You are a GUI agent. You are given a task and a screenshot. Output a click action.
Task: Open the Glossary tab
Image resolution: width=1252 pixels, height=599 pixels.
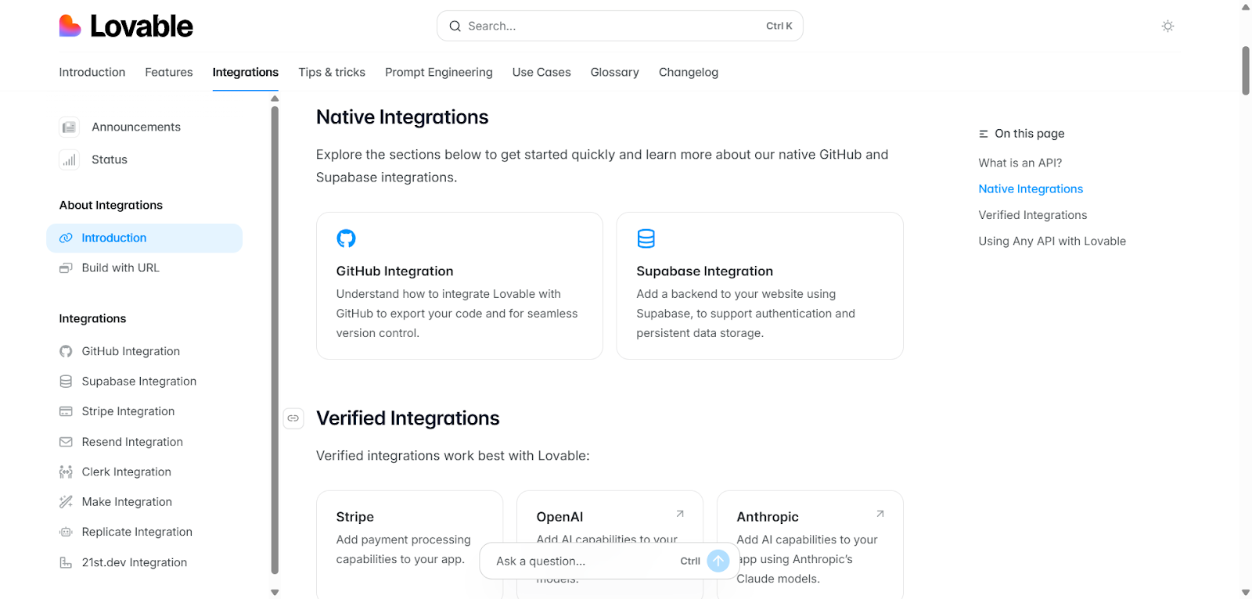[x=615, y=72]
